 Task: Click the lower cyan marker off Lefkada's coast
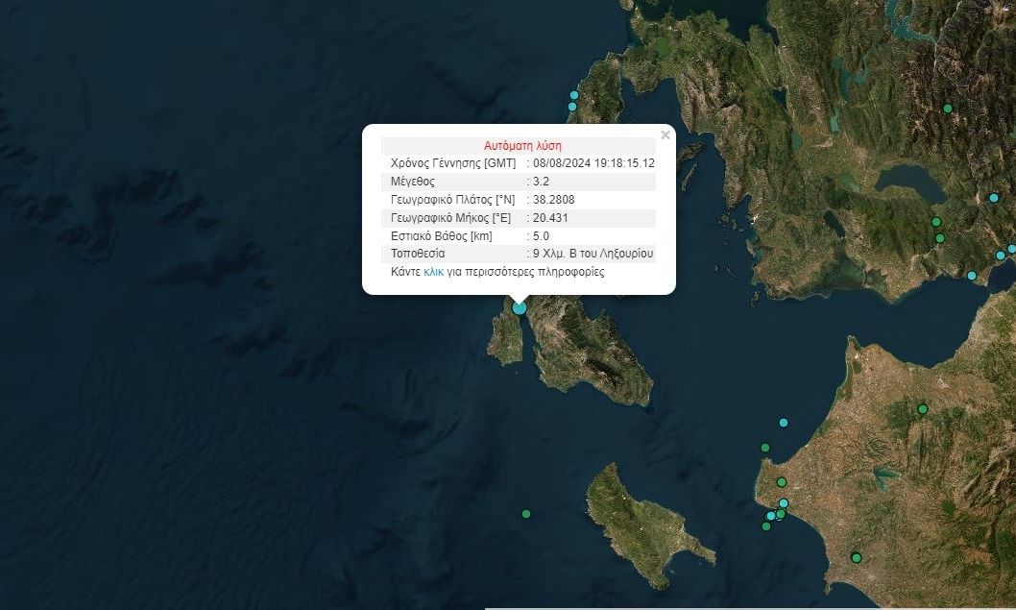(572, 107)
